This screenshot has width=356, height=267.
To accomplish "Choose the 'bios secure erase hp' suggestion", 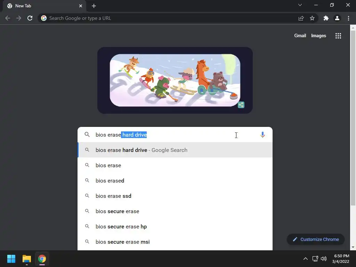I will 175,227.
